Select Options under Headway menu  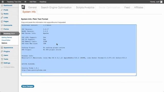pyautogui.click(x=4, y=43)
